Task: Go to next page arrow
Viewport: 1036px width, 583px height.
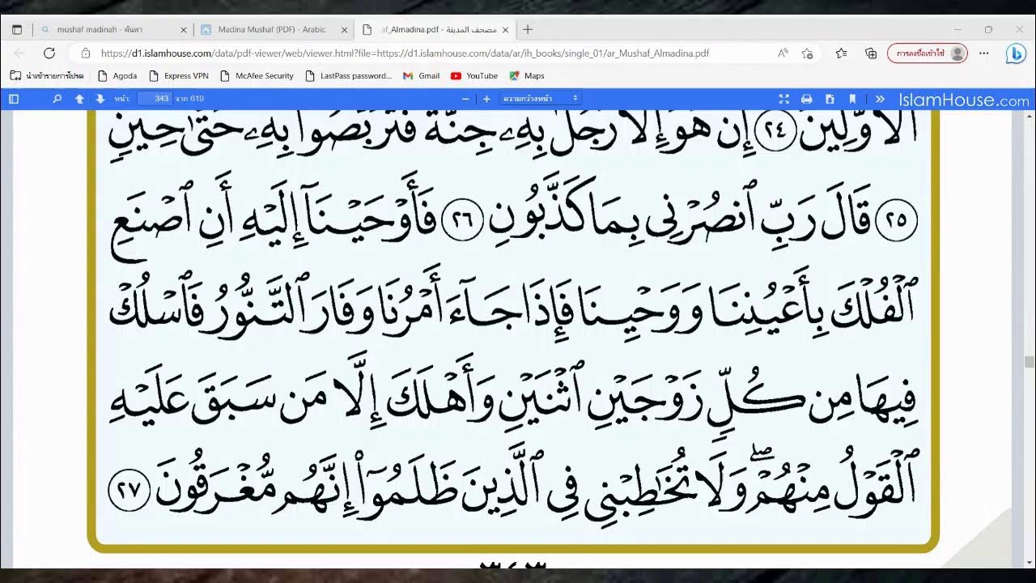Action: 100,99
